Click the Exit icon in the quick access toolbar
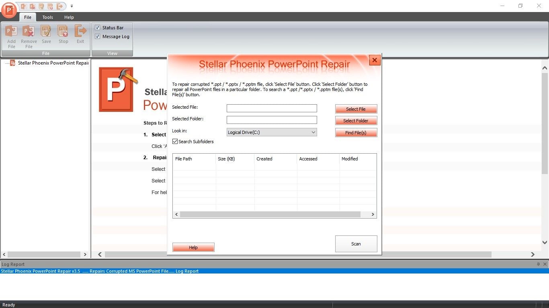The image size is (549, 308). tap(59, 6)
